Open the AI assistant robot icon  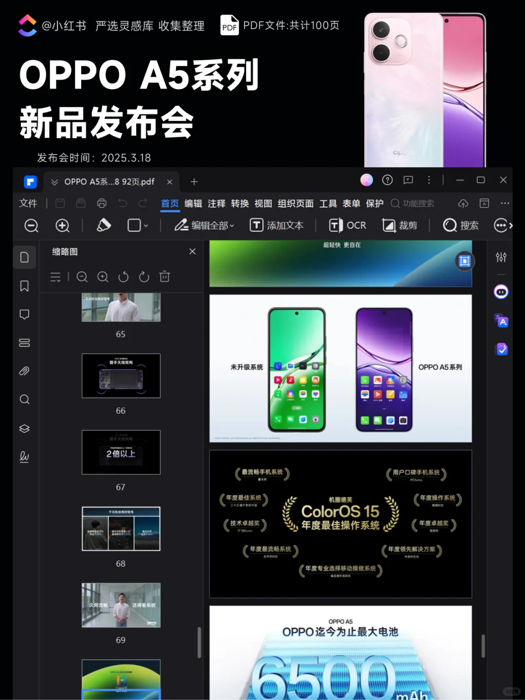pyautogui.click(x=501, y=292)
